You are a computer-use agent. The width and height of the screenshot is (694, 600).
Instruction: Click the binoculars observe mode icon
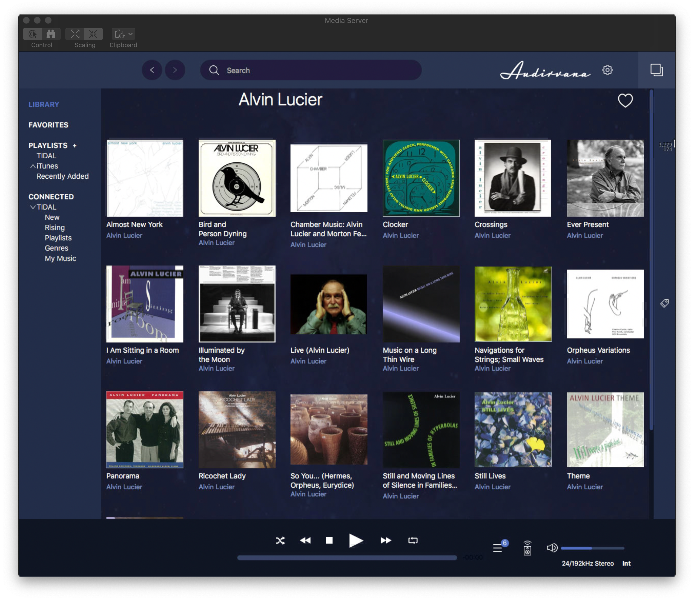pyautogui.click(x=51, y=34)
